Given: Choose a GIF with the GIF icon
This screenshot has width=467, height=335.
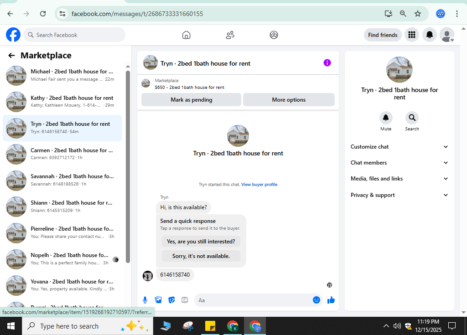Looking at the screenshot, I should (185, 300).
